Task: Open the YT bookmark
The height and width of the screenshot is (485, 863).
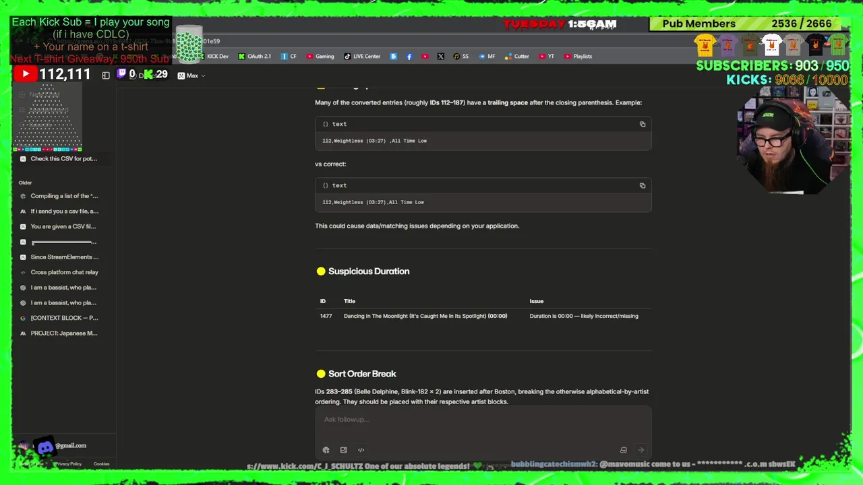Action: (x=547, y=57)
